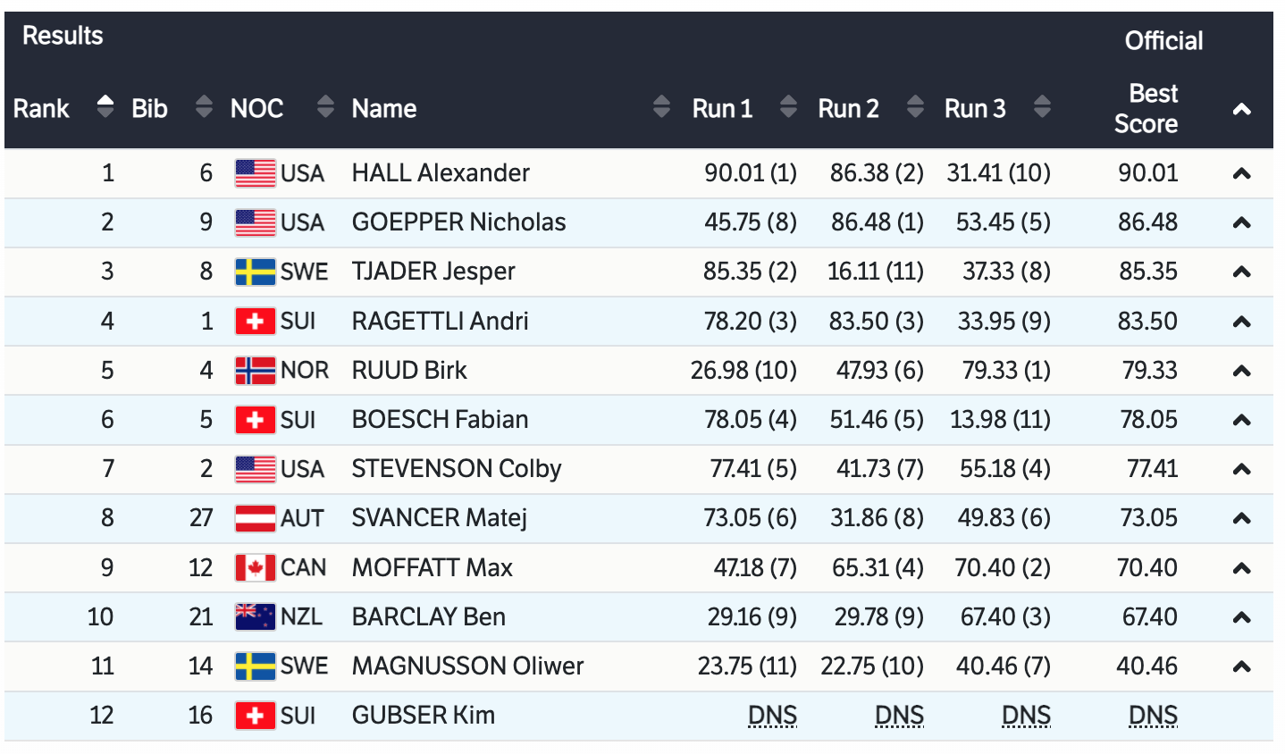
Task: Click New Zealand flag beside BARCLAY Ben
Action: 255,616
